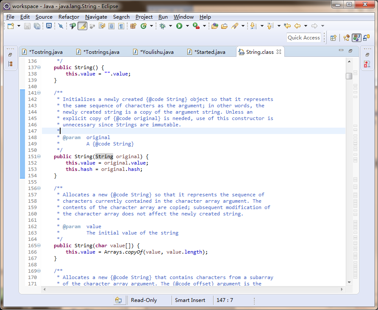Image resolution: width=378 pixels, height=310 pixels.
Task: Expand the Search dropdown arrow
Action: tap(243, 26)
